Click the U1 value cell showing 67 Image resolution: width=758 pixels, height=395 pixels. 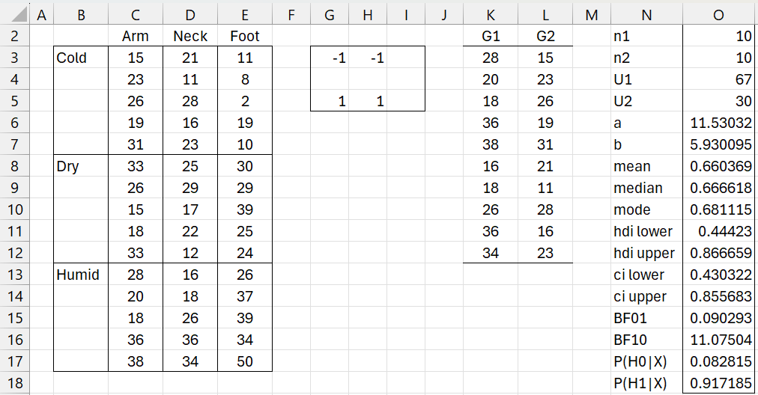pyautogui.click(x=720, y=79)
